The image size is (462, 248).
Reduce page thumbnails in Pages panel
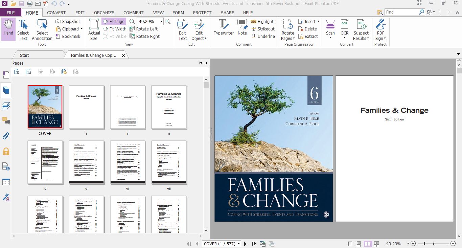[28, 71]
